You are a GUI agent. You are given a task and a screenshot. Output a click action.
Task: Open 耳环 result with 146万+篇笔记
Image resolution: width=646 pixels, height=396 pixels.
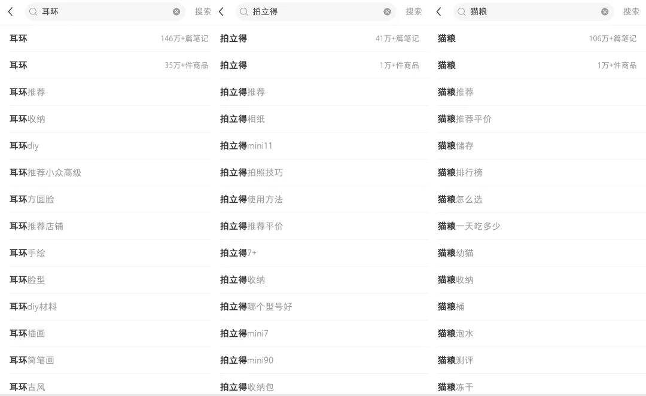(109, 38)
